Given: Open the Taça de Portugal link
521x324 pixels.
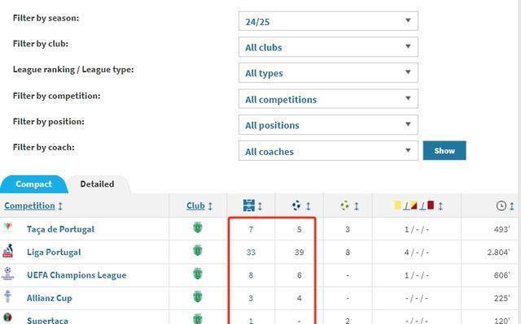Looking at the screenshot, I should [60, 229].
